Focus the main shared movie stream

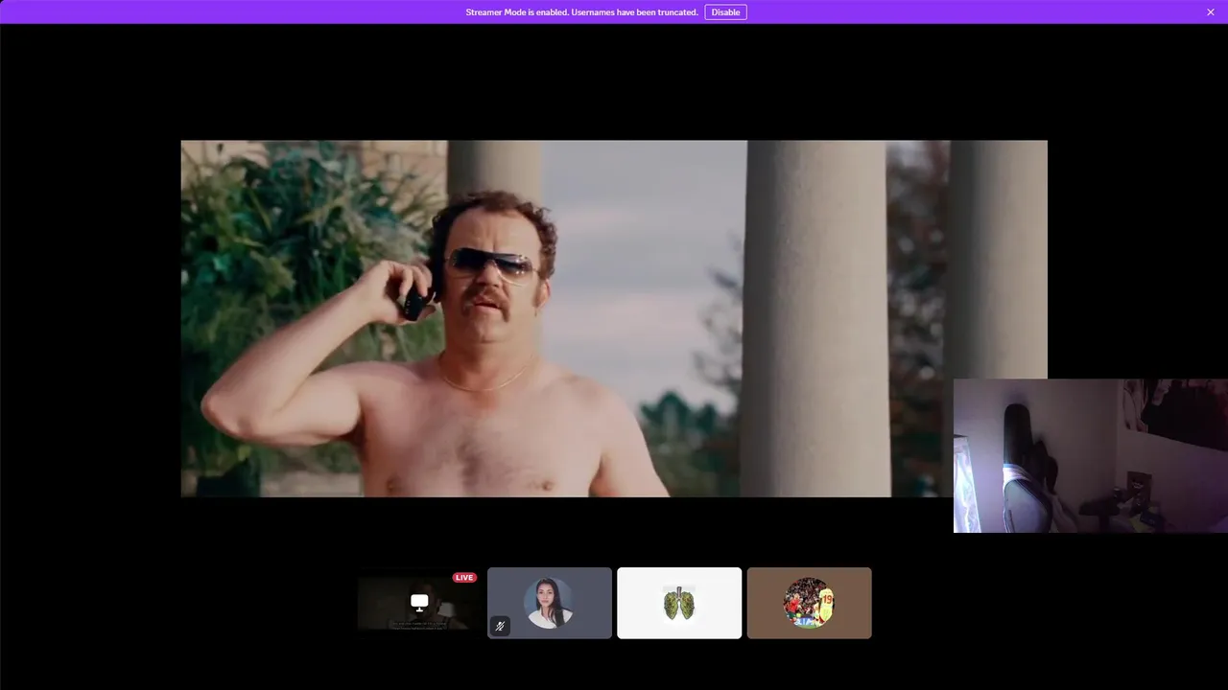[x=614, y=318]
